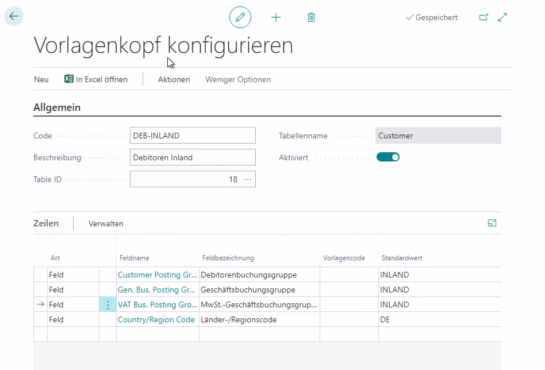This screenshot has width=545, height=370.
Task: Open VAT Bus. Posting Gro... field link
Action: click(158, 305)
